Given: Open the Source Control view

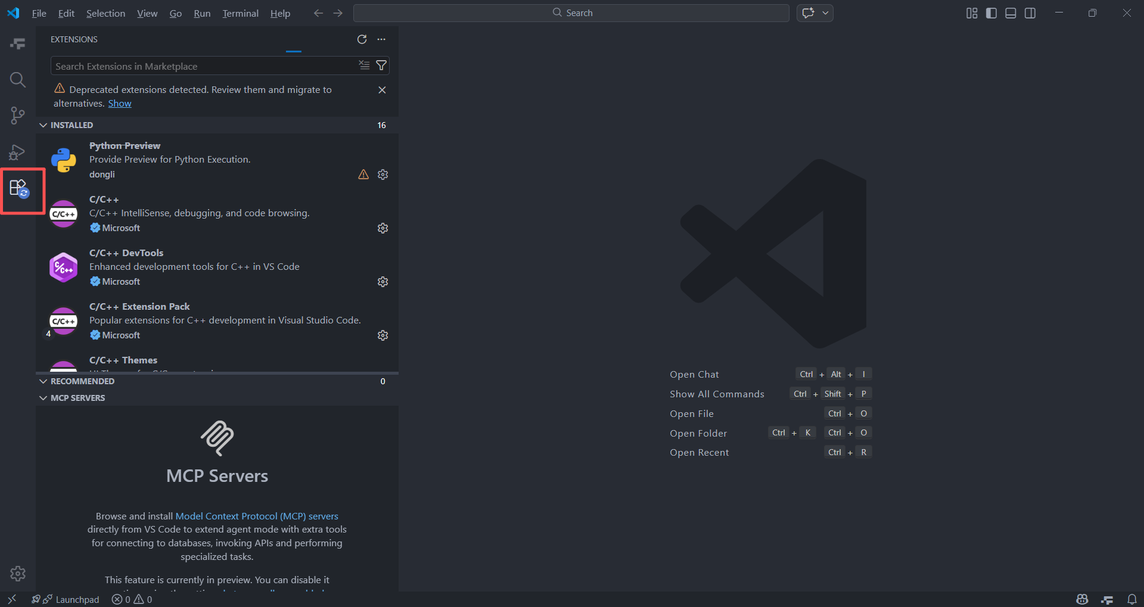Looking at the screenshot, I should point(18,116).
